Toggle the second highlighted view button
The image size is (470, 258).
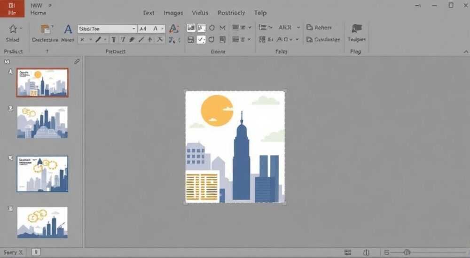pyautogui.click(x=202, y=28)
